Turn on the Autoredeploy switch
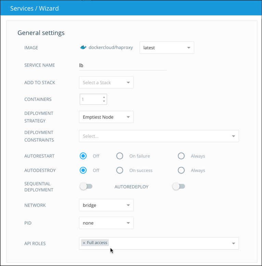Viewport: 262px width, 266px height. 179,187
